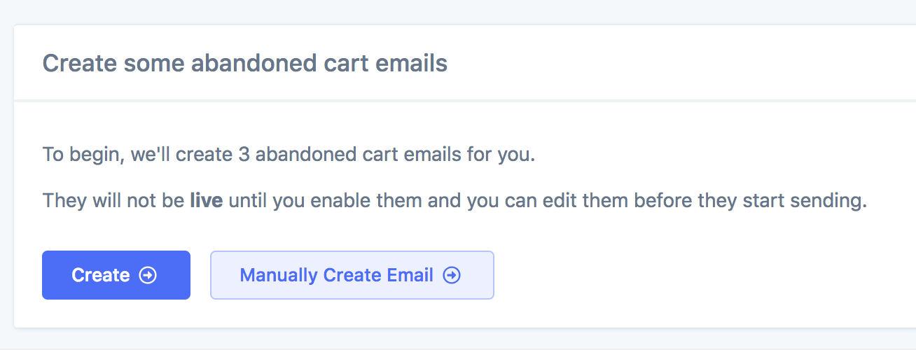
Task: Click the blue Create button
Action: tap(116, 275)
